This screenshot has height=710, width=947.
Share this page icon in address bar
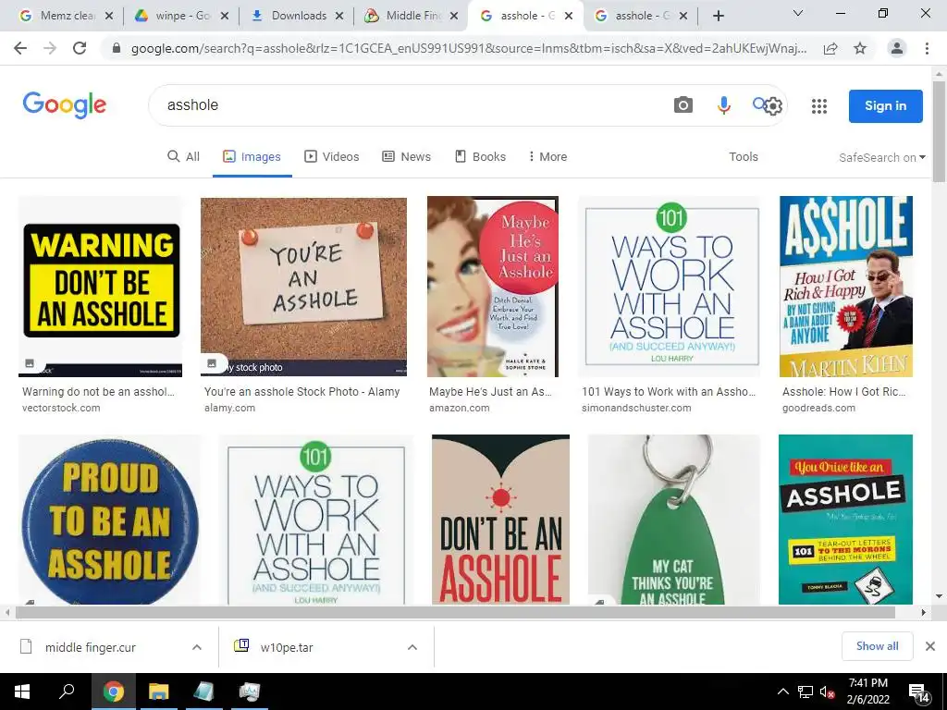830,48
